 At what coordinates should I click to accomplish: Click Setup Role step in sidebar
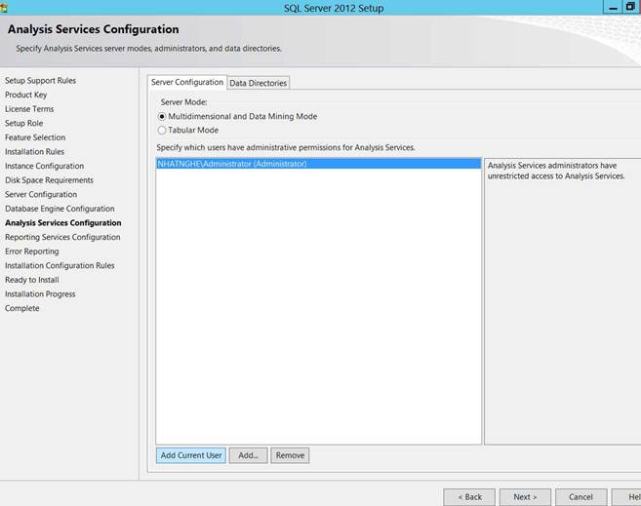[23, 123]
